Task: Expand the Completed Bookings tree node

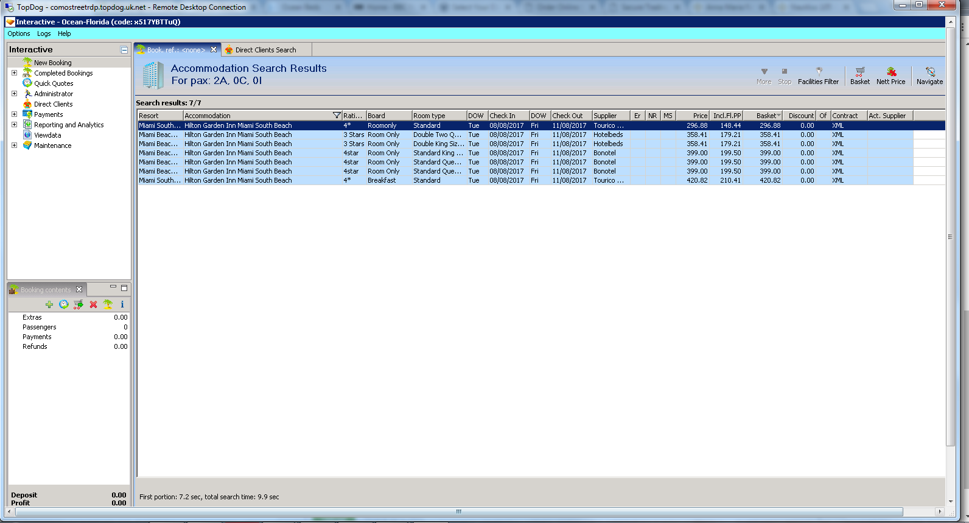Action: click(15, 73)
